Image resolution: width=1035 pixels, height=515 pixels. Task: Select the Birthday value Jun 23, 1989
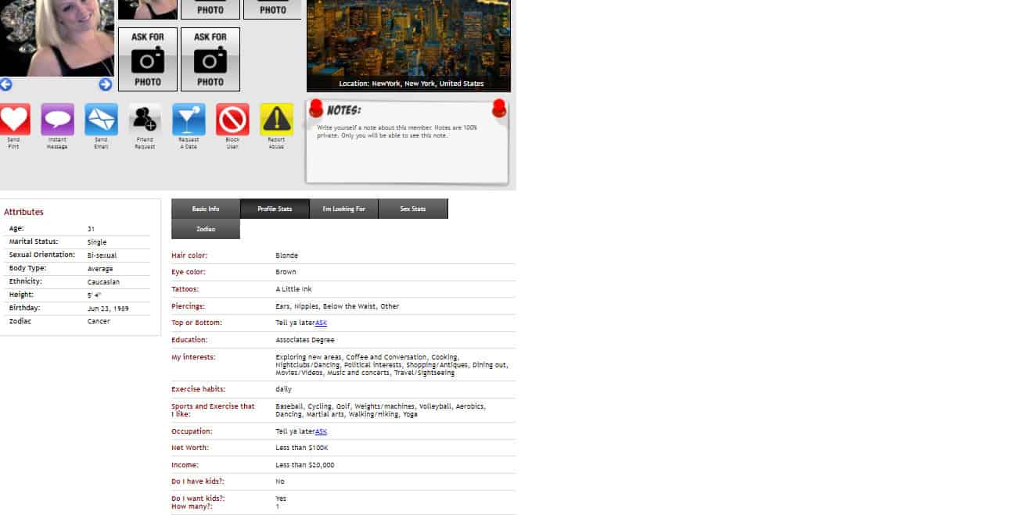click(107, 308)
